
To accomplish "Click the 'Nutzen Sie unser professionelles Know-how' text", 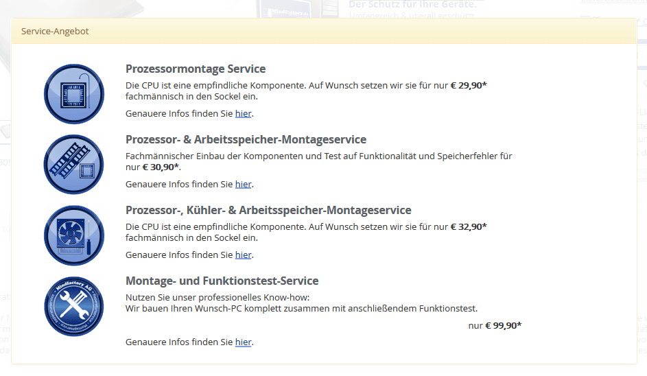I will (x=218, y=297).
